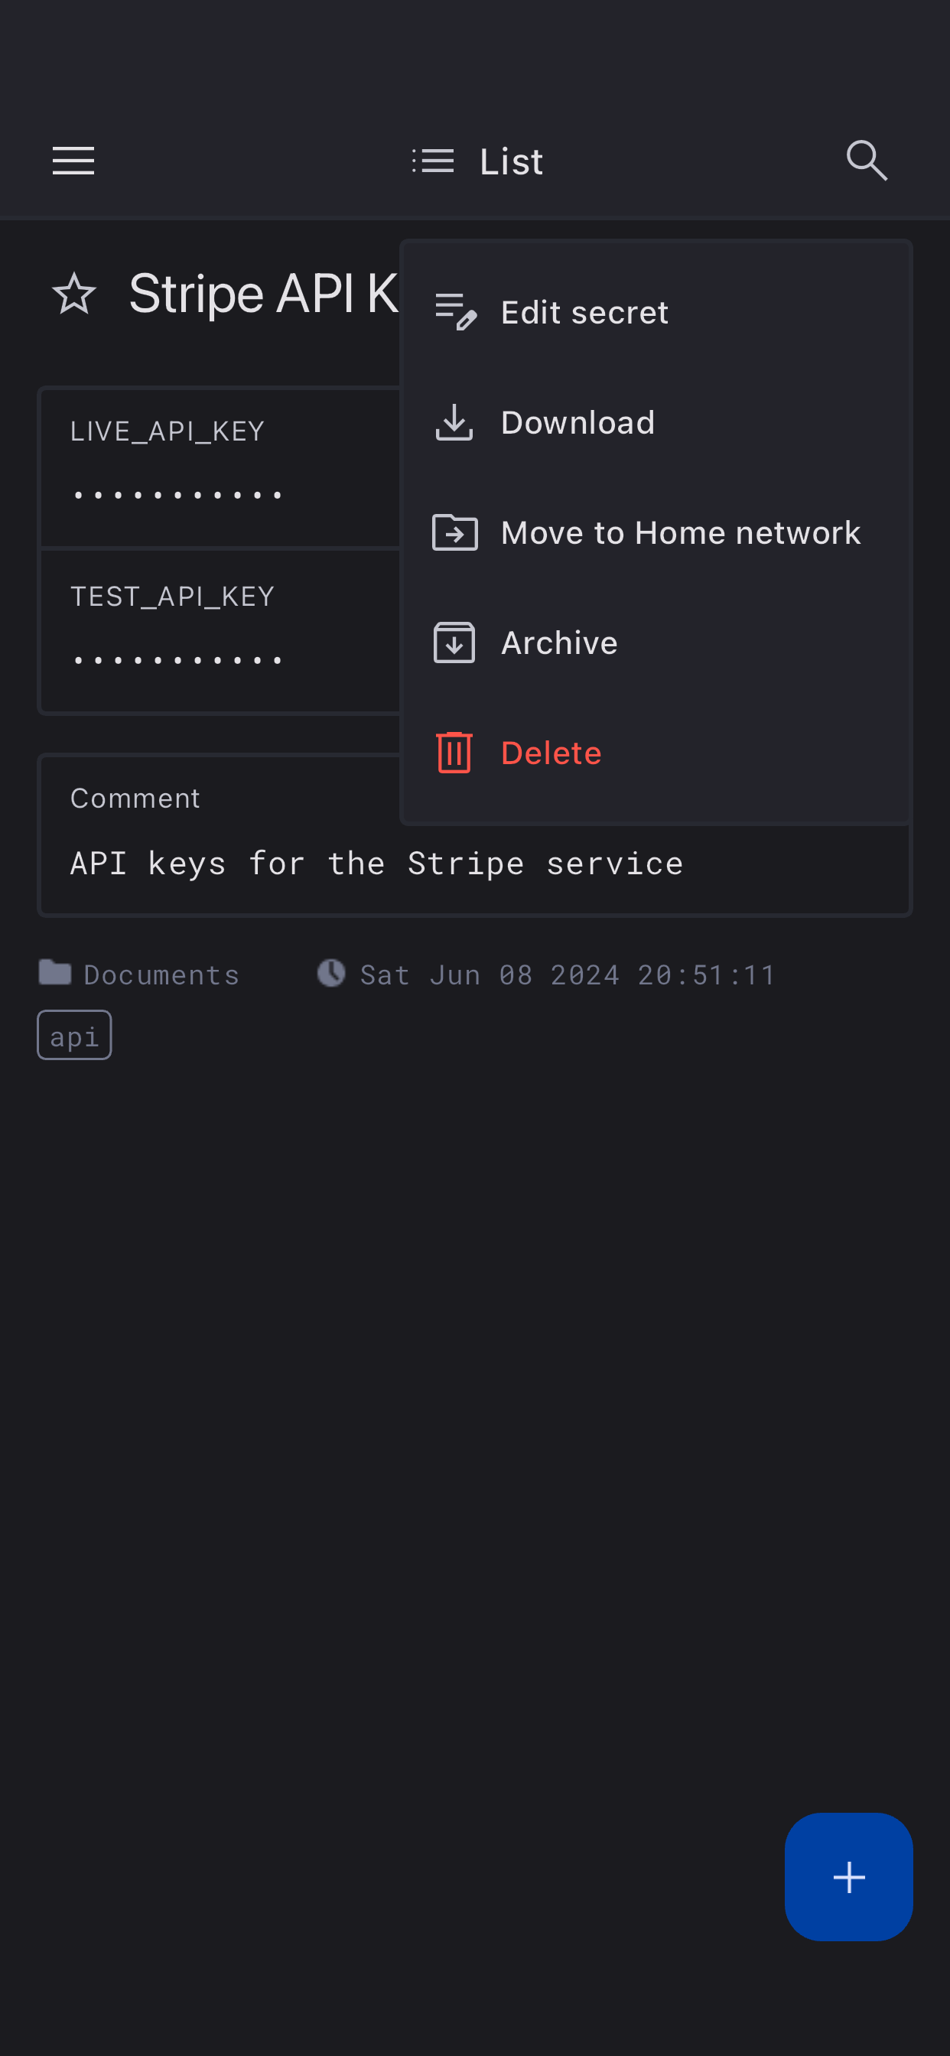This screenshot has height=2056, width=950.
Task: Click the clock icon beside the timestamp
Action: [x=331, y=973]
